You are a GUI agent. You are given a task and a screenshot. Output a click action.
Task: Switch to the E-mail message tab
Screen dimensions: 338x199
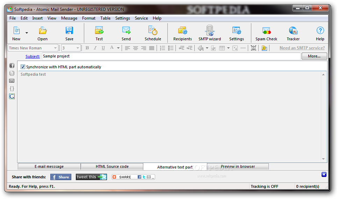49,166
